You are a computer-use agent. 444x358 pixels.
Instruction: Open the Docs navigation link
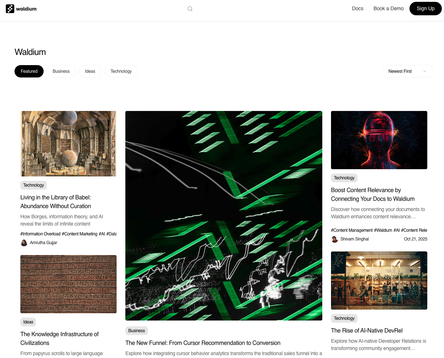[x=358, y=8]
